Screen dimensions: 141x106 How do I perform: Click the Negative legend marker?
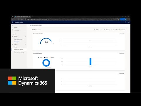pos(50,57)
